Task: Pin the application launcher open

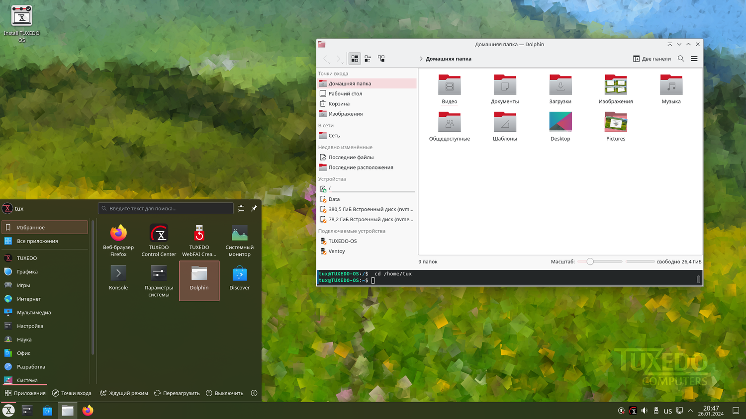Action: (x=254, y=208)
